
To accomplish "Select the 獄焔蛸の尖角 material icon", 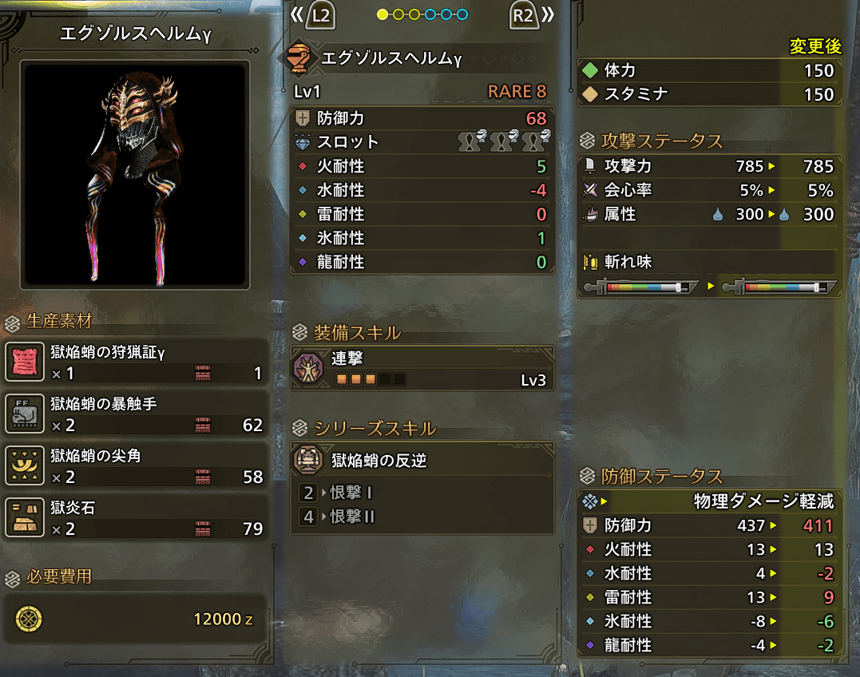I will coord(24,465).
